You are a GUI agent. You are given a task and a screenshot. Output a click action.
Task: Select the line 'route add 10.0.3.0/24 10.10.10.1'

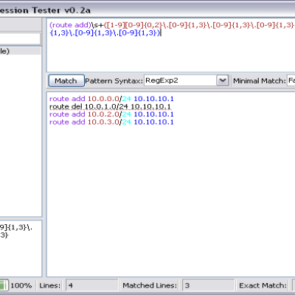tap(111, 122)
